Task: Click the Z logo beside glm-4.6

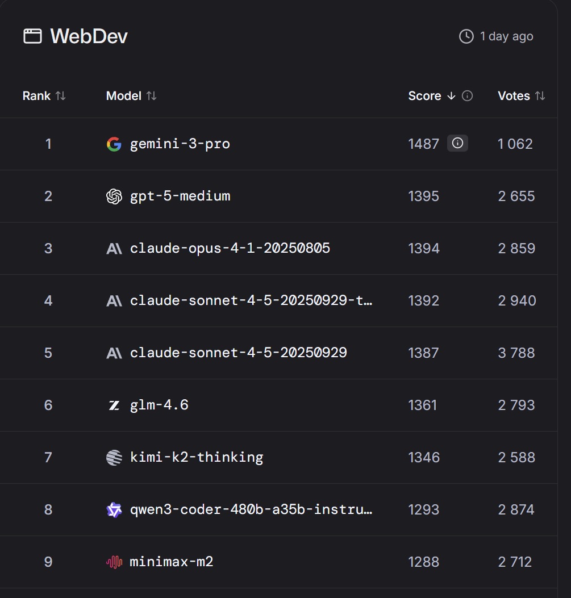Action: pyautogui.click(x=114, y=405)
